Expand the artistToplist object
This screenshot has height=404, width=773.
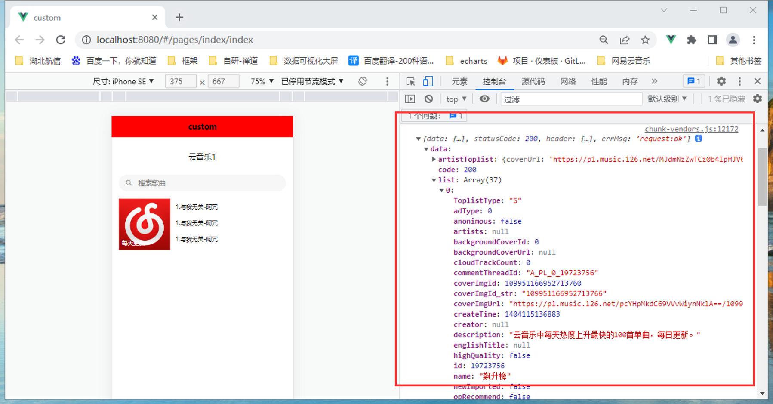pos(434,160)
